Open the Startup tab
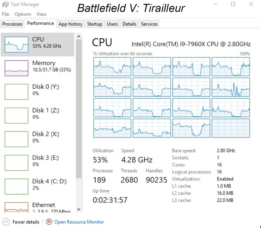261x228 pixels. [94, 24]
